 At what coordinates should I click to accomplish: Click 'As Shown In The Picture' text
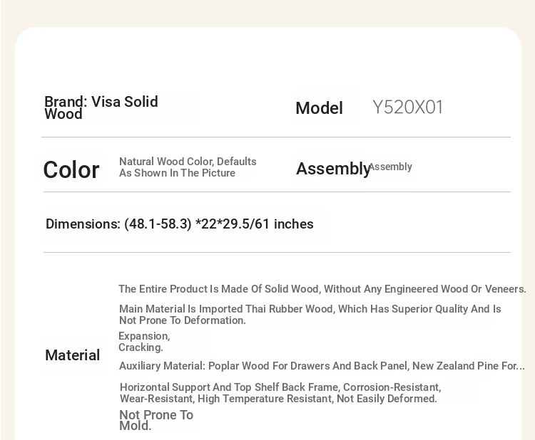(x=177, y=173)
